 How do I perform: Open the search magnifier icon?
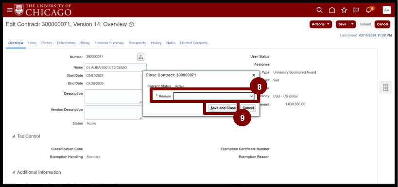click(x=320, y=10)
